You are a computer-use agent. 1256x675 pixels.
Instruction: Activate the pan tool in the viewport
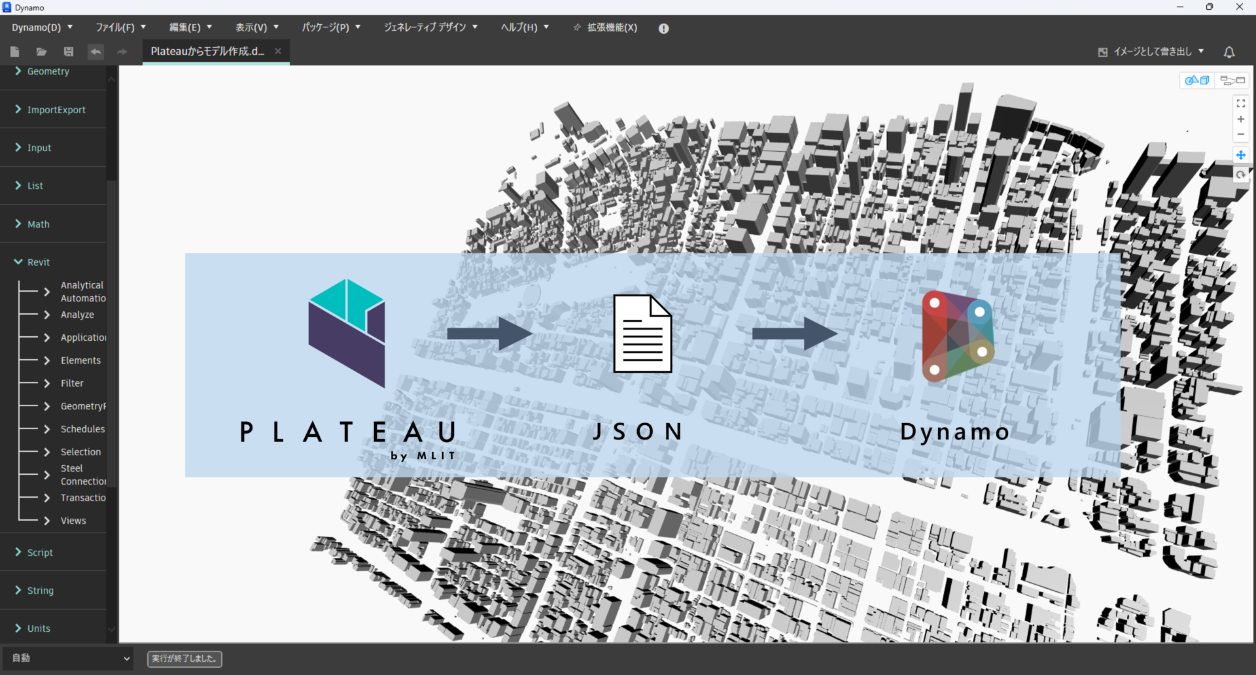coord(1241,155)
